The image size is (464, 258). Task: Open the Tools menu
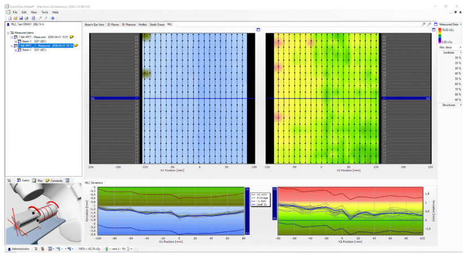click(x=44, y=12)
